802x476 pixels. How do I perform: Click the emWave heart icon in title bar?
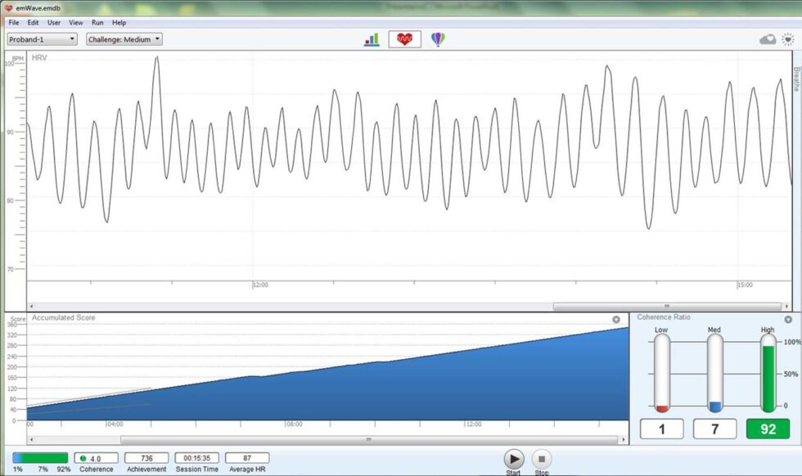pyautogui.click(x=7, y=6)
